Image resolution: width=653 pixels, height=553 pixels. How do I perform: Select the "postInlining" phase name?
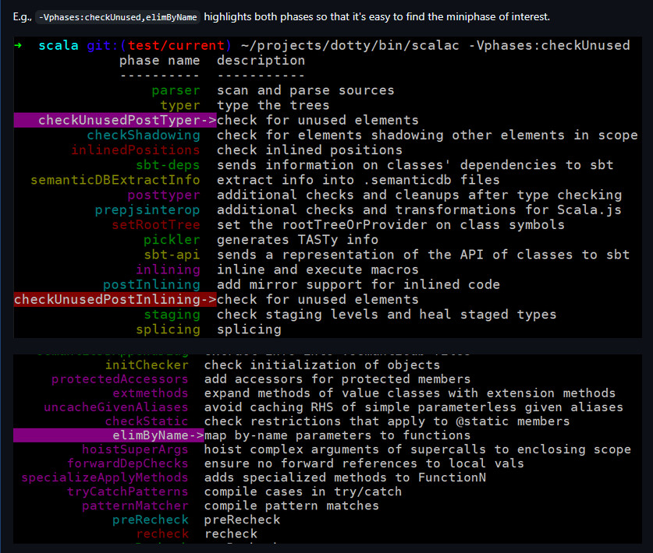click(151, 285)
